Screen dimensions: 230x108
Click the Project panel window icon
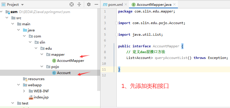click(3, 5)
